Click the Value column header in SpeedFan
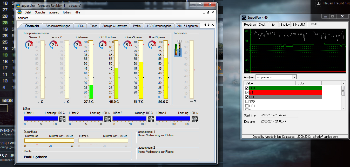350x167 pixels. tap(270, 83)
